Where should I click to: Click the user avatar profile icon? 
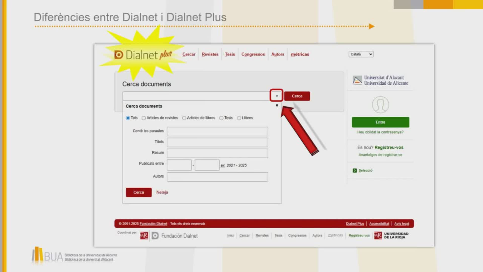[380, 105]
